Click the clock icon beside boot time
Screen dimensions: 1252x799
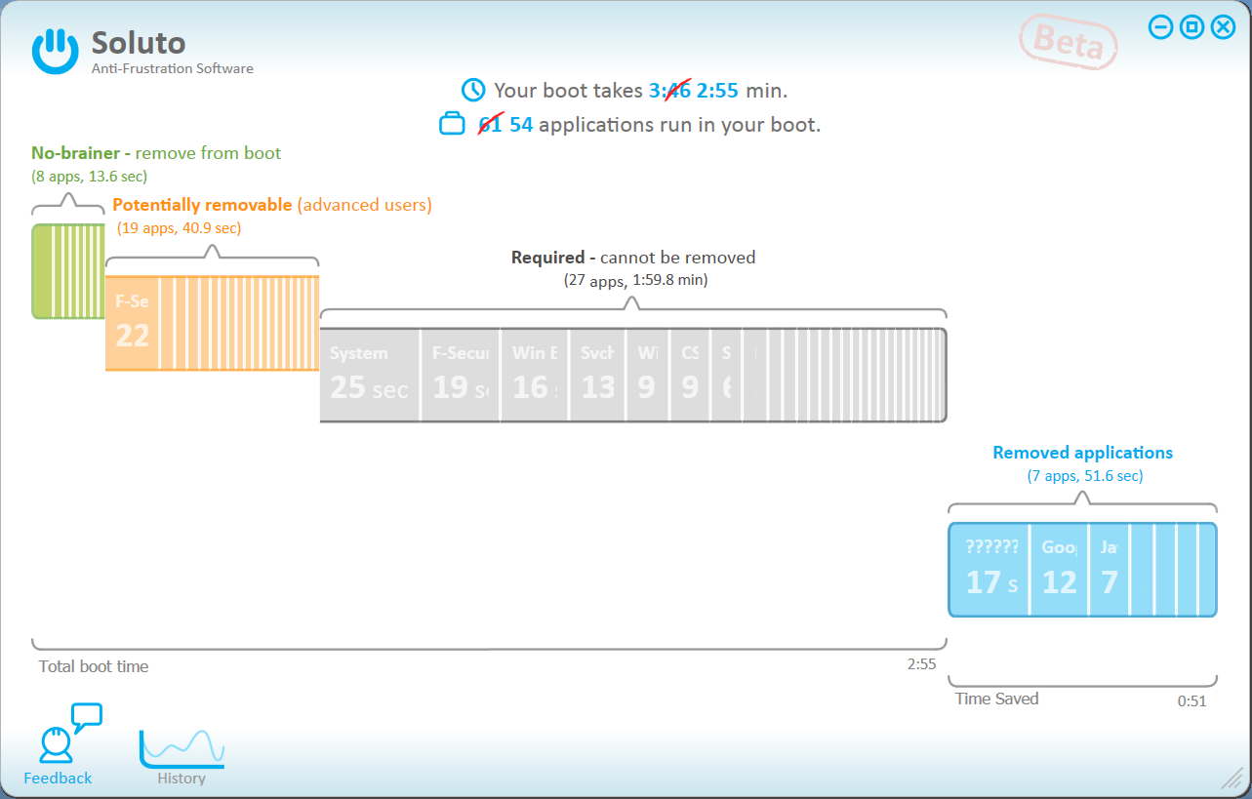473,91
